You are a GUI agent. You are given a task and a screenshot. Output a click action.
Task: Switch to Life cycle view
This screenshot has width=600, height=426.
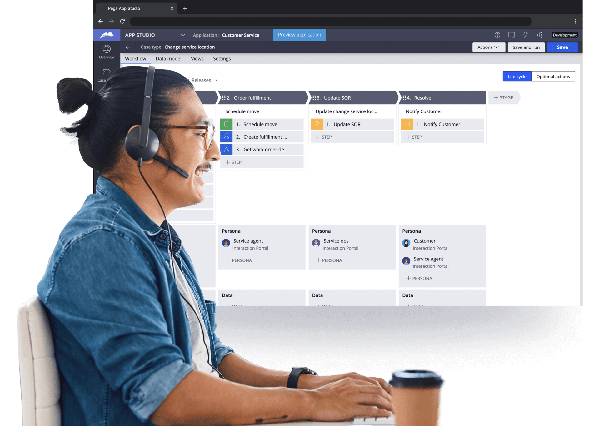tap(517, 77)
